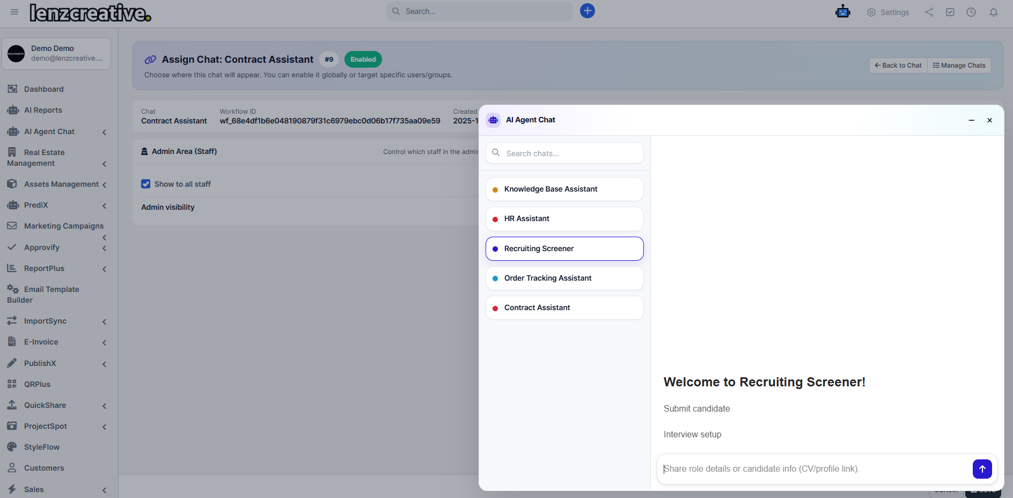The height and width of the screenshot is (498, 1013).
Task: Click the notifications bell icon
Action: click(993, 12)
